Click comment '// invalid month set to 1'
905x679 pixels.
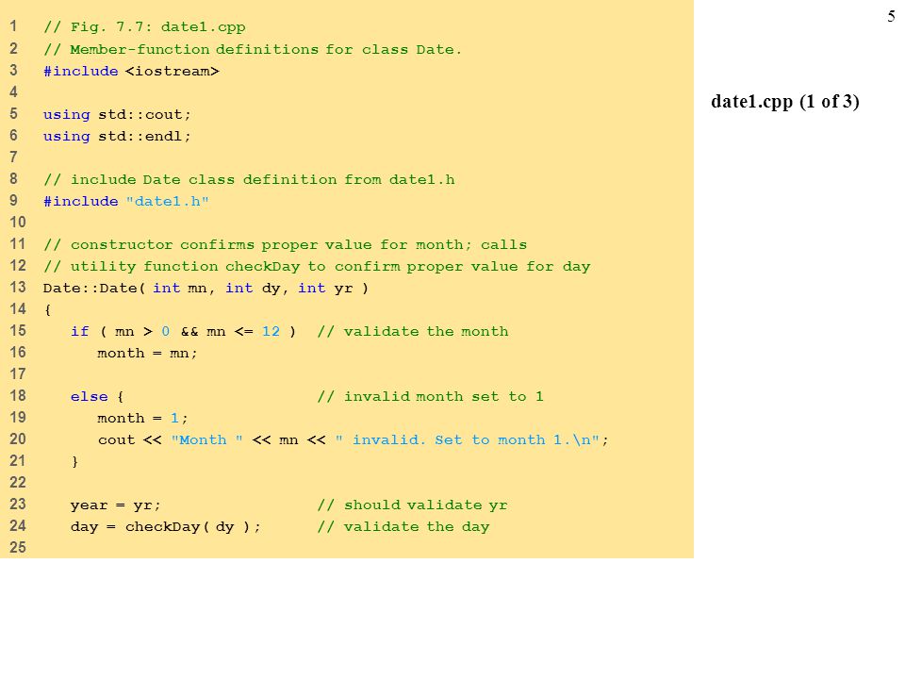coord(430,397)
